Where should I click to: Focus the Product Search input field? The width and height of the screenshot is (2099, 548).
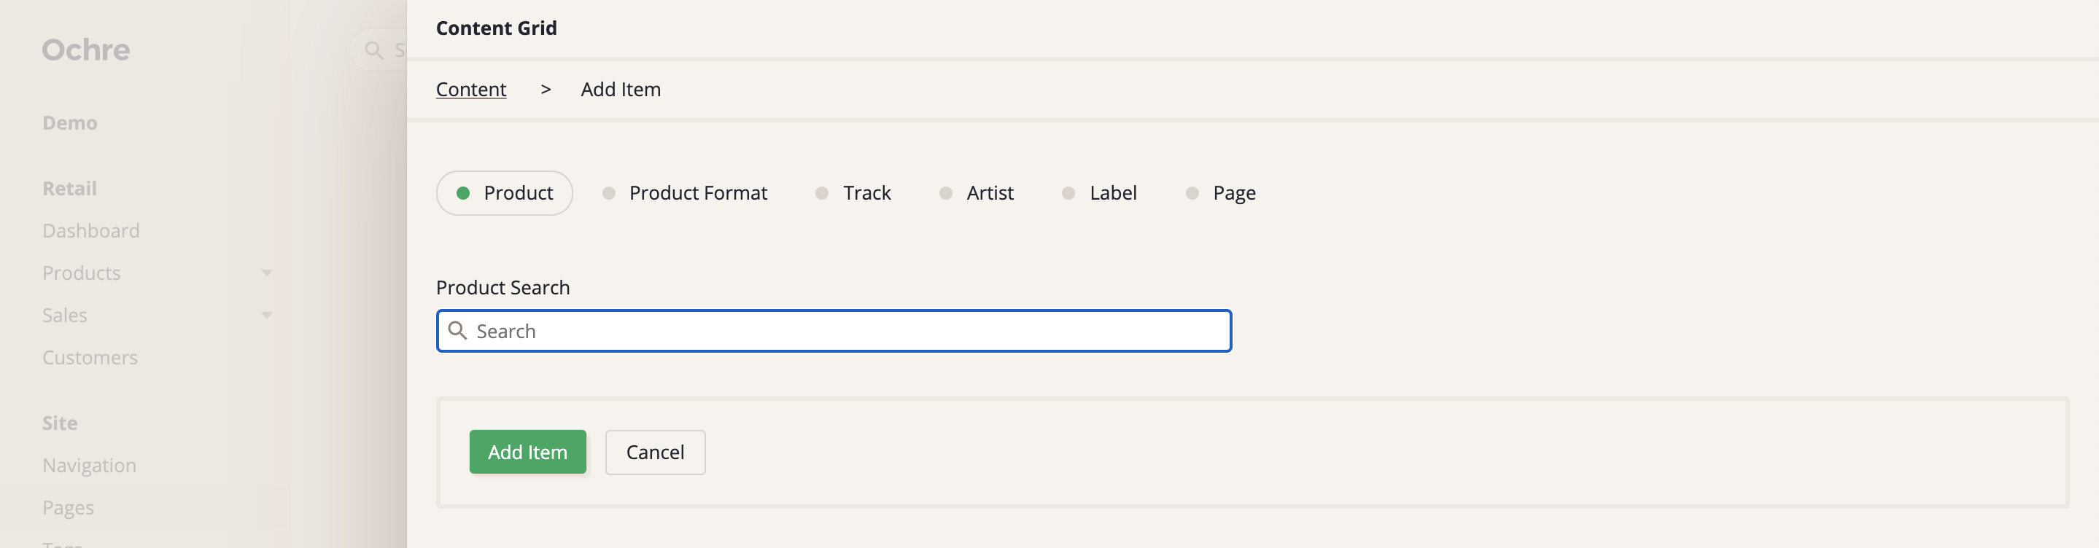point(847,331)
